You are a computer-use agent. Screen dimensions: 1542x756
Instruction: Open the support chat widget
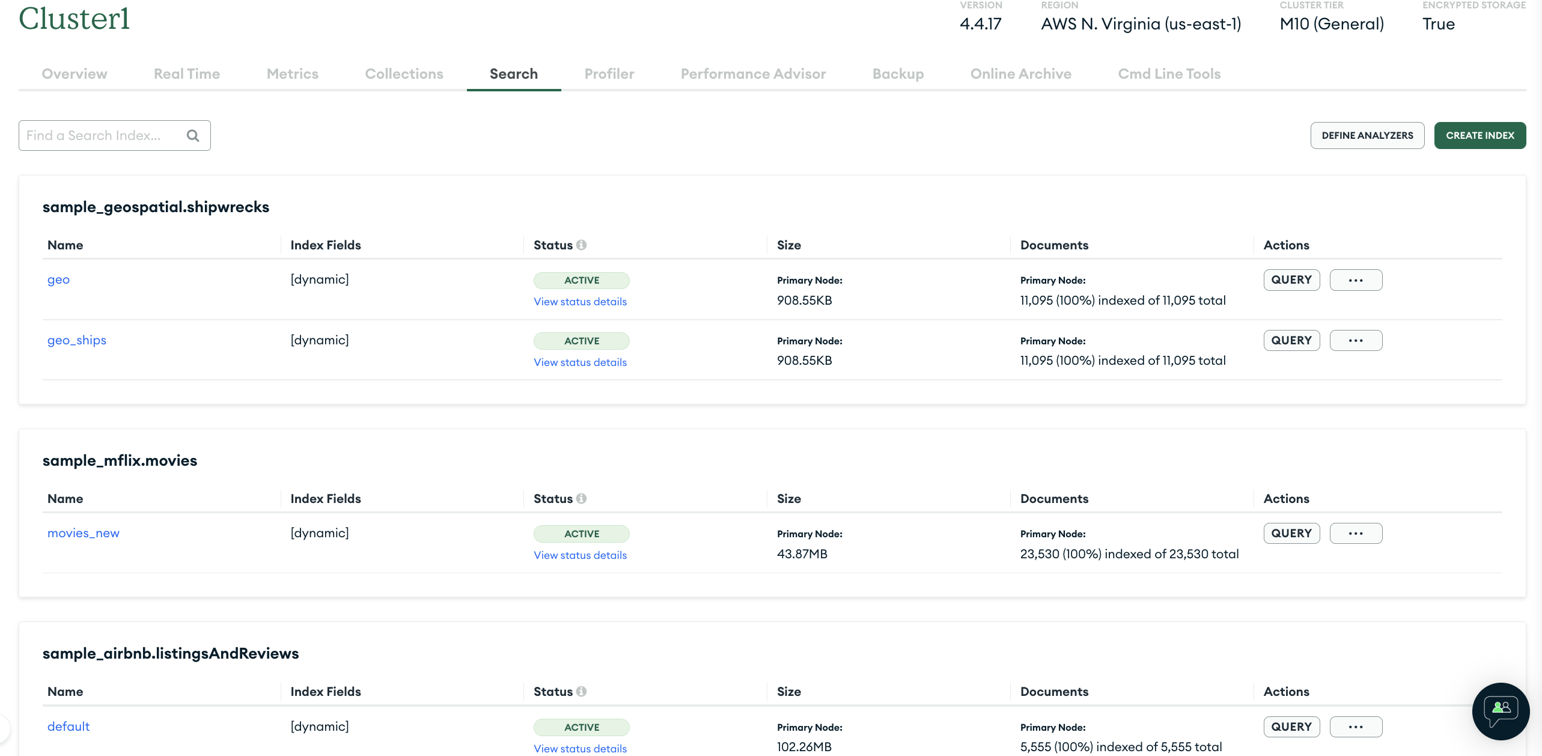point(1501,711)
